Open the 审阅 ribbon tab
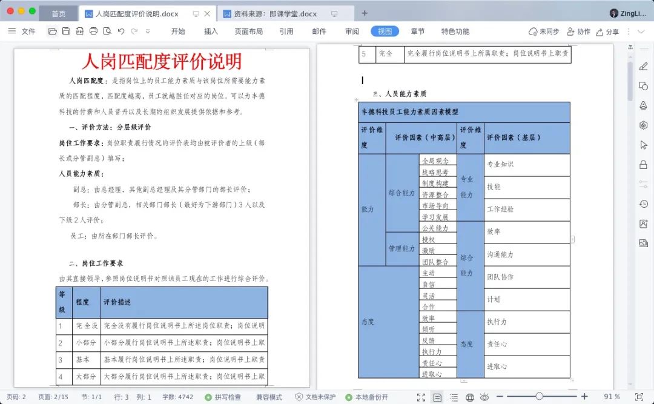 352,31
